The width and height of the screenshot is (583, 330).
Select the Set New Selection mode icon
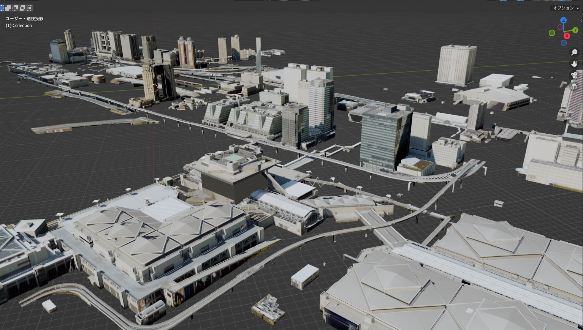(2, 8)
